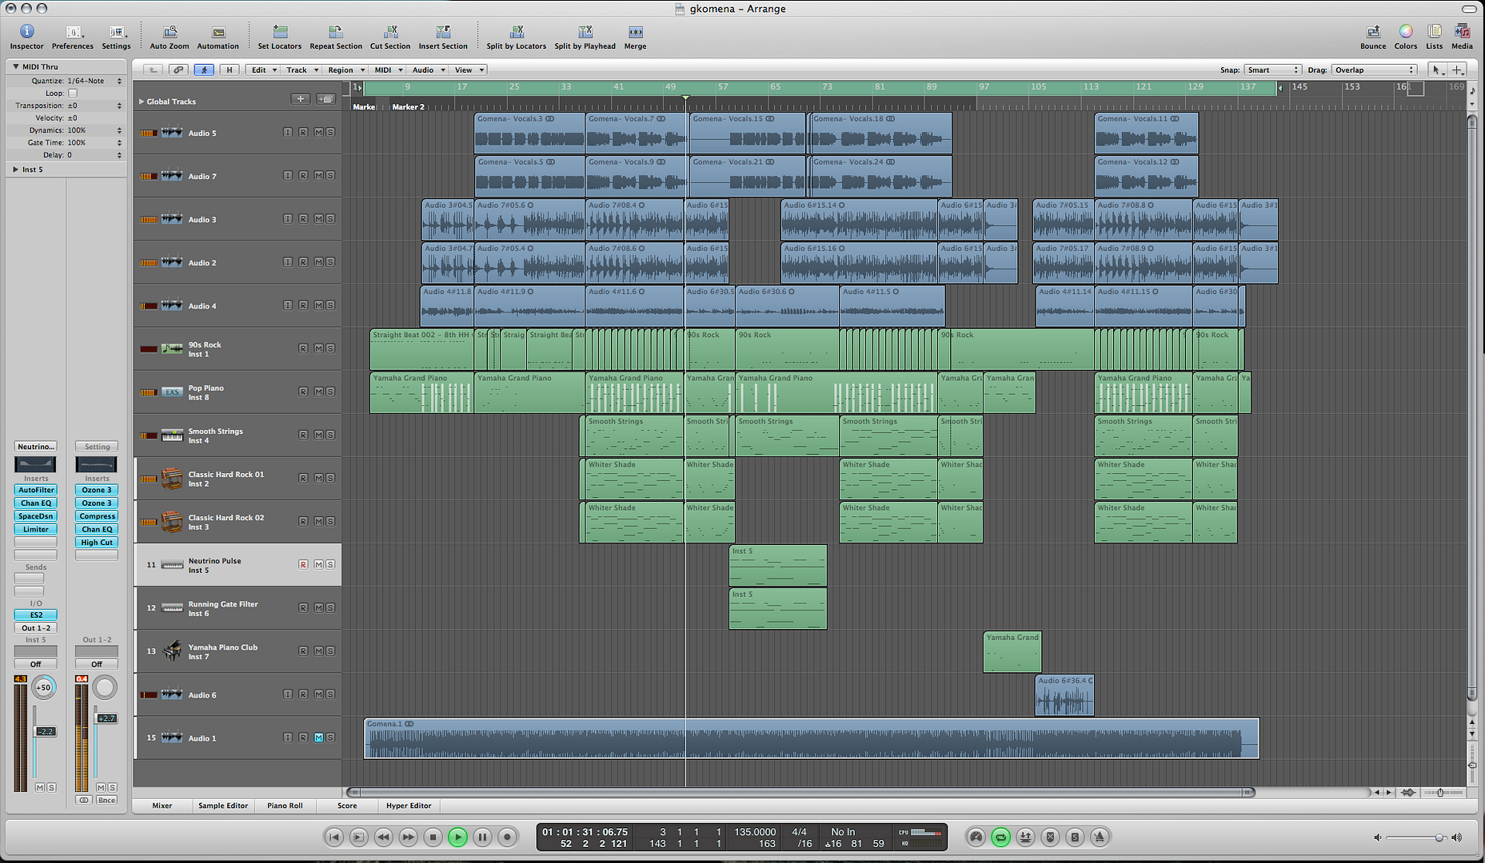Viewport: 1485px width, 863px height.
Task: Rewind in the transport bar
Action: point(384,837)
